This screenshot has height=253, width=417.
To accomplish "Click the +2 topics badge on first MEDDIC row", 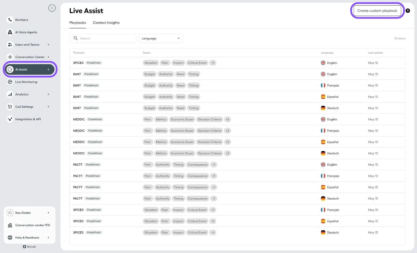I will [x=227, y=119].
